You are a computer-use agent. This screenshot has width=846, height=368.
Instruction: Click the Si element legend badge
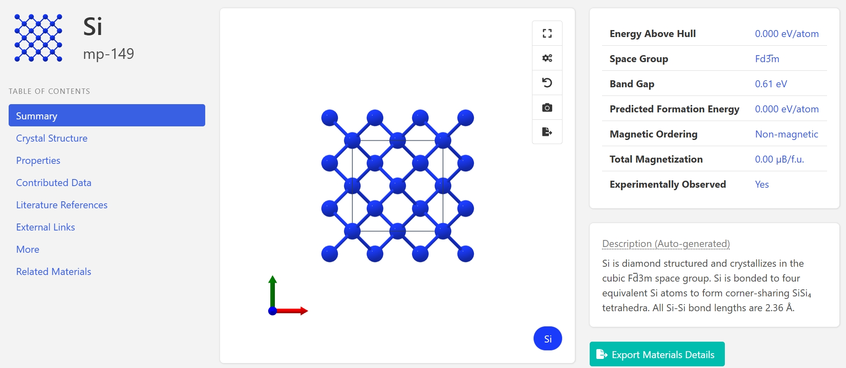click(548, 339)
